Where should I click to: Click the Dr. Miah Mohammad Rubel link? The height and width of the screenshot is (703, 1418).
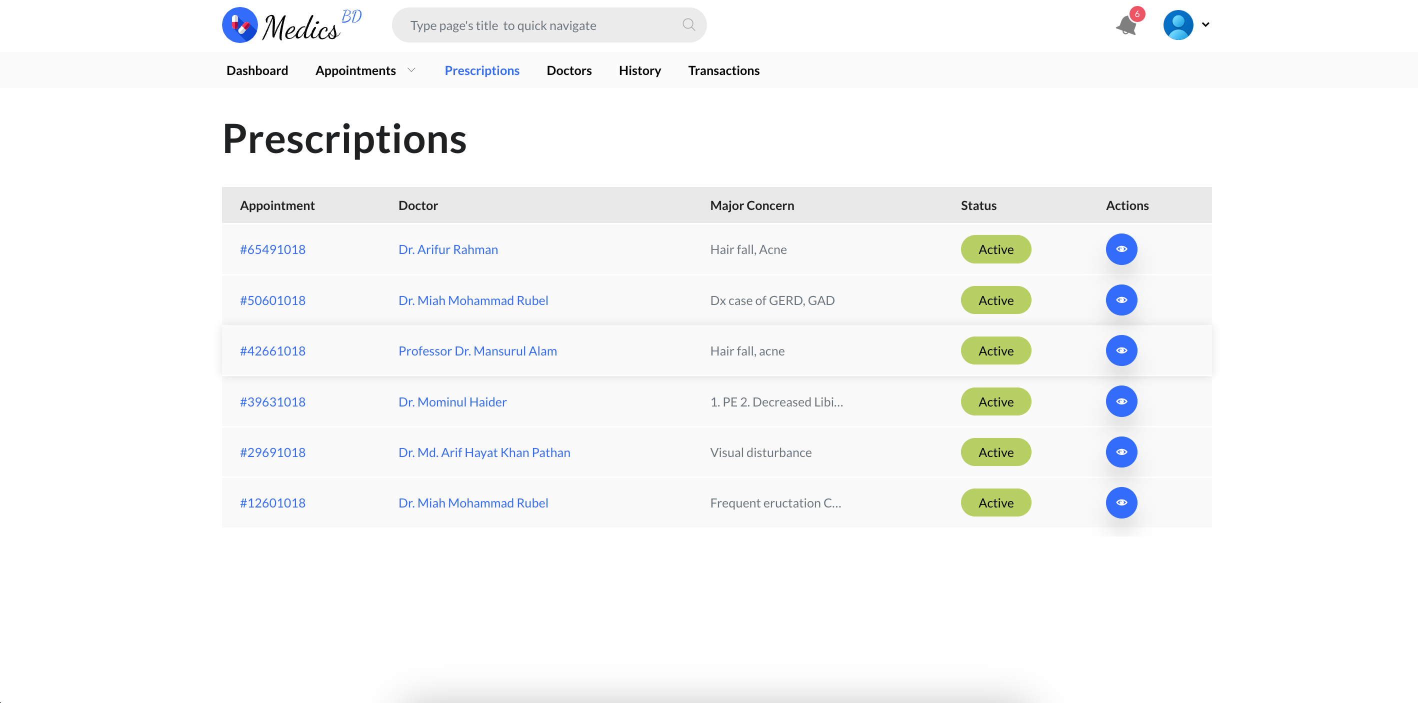coord(474,299)
